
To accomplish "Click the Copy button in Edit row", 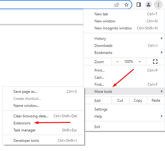I will pos(138,100).
